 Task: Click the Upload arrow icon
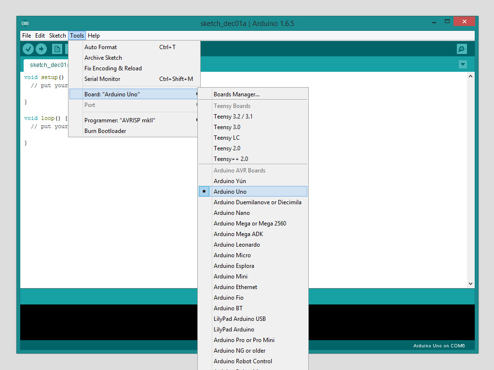click(41, 49)
